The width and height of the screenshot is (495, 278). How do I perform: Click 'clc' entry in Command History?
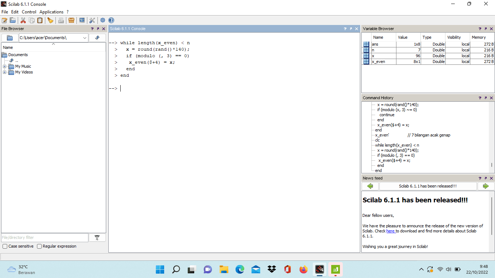[x=378, y=140]
